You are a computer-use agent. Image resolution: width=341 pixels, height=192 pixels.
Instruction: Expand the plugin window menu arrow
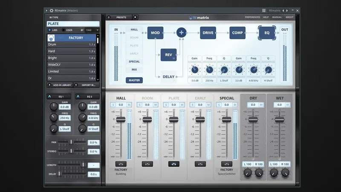(46, 10)
